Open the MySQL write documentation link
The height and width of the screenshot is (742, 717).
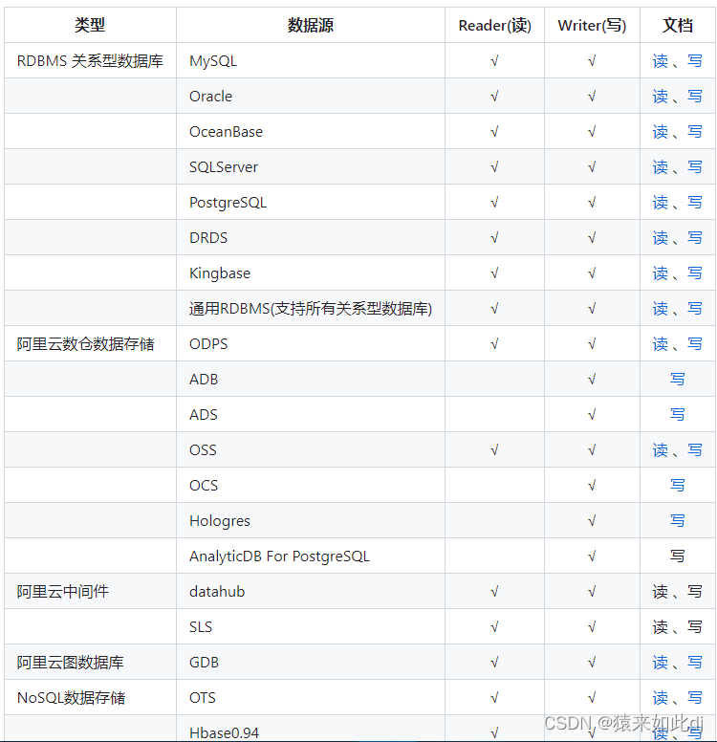[x=695, y=61]
